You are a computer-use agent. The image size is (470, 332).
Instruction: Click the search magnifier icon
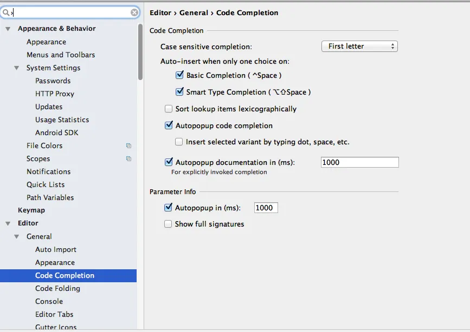(x=6, y=12)
